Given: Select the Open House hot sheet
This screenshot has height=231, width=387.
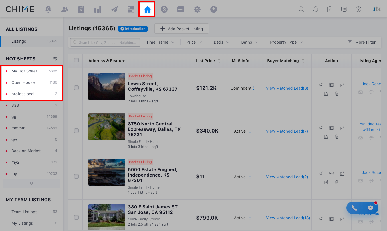Looking at the screenshot, I should coord(23,82).
